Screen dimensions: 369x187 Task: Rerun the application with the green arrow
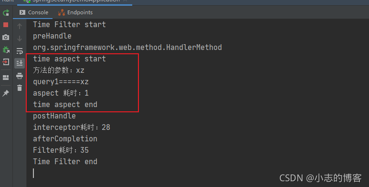[x=6, y=12]
